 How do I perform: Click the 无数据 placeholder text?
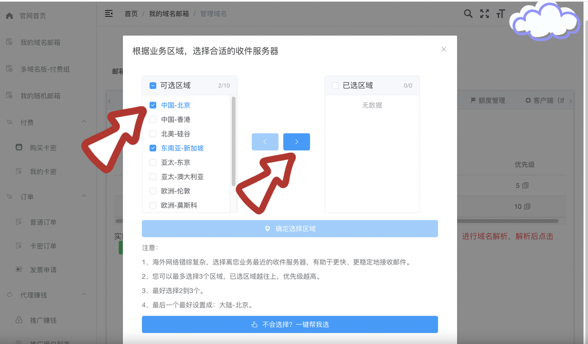pos(372,105)
